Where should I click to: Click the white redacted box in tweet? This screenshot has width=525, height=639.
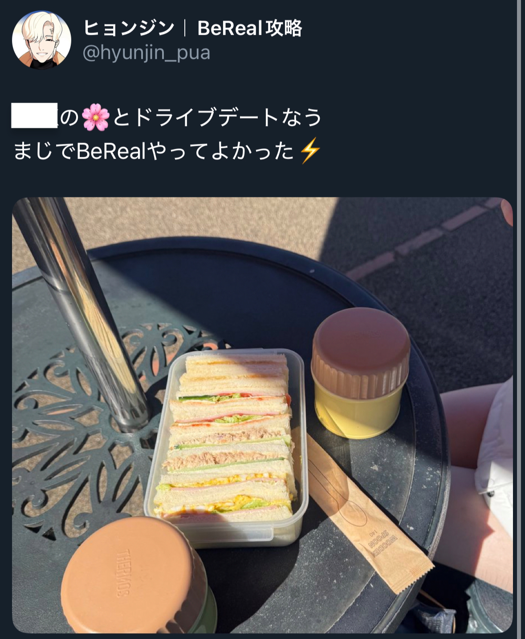34,115
